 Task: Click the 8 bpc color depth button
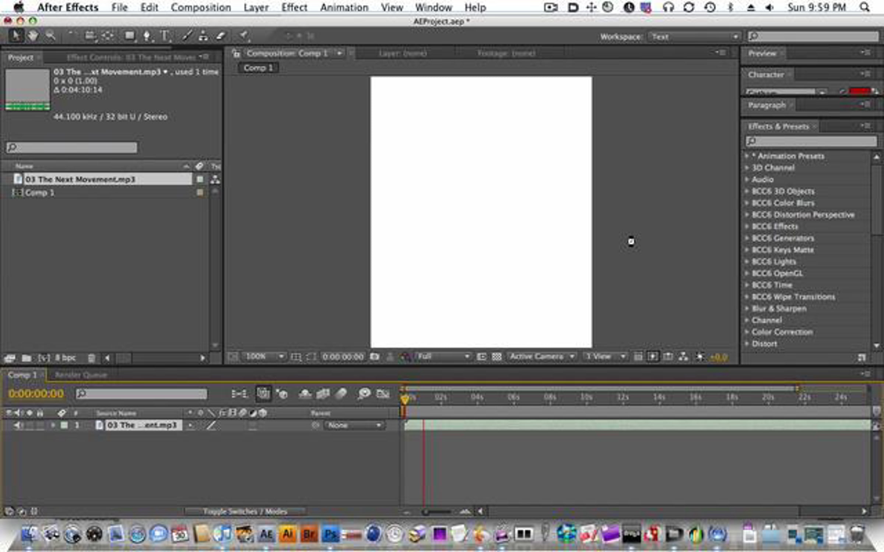point(65,358)
